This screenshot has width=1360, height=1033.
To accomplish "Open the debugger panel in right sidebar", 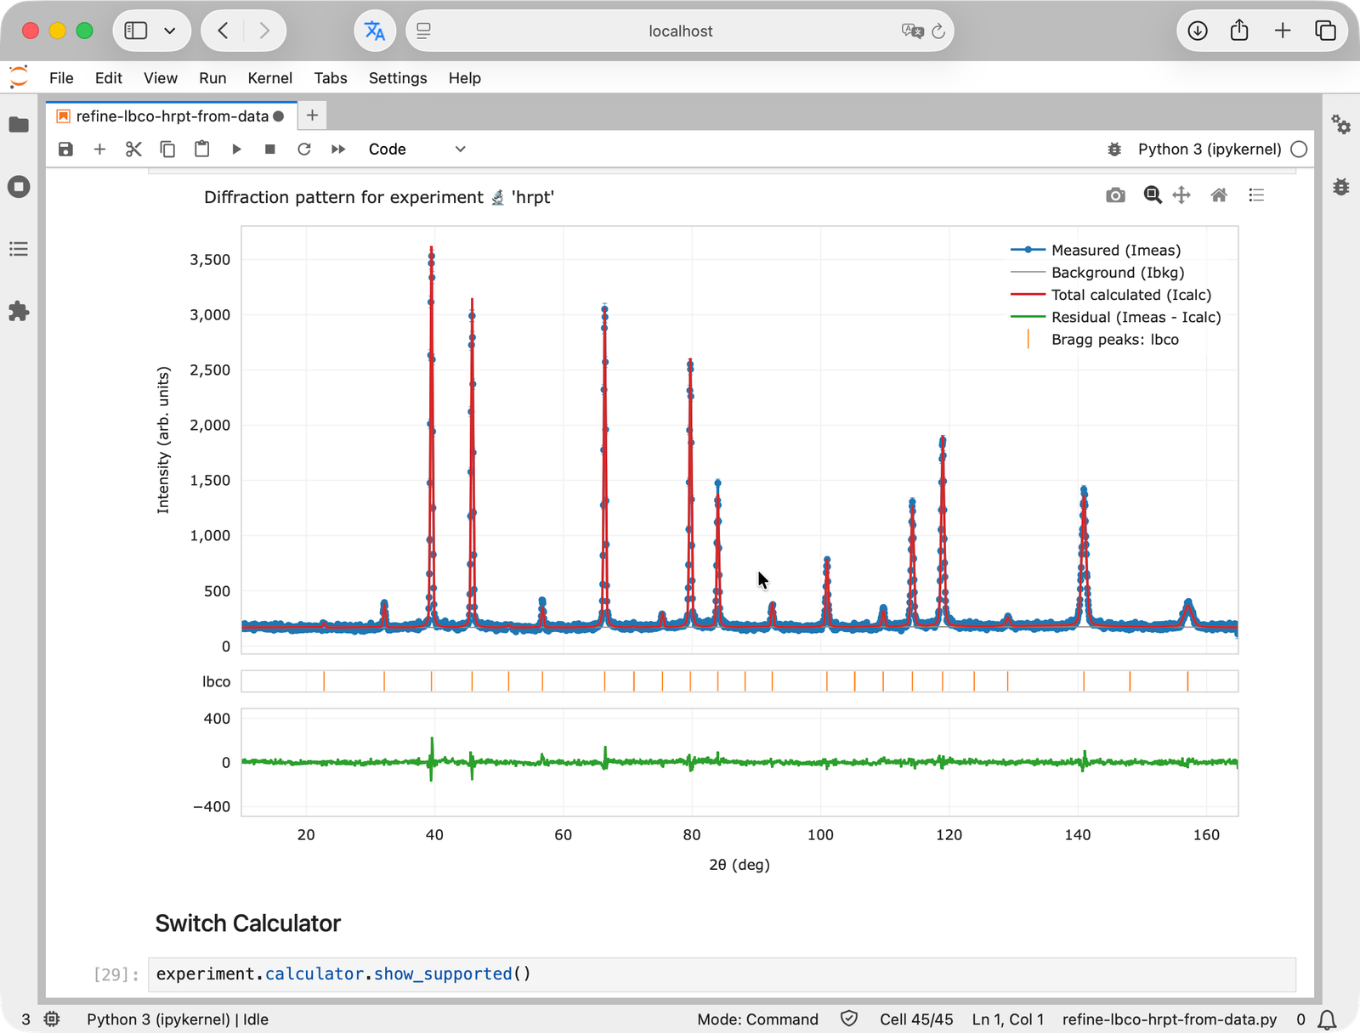I will pyautogui.click(x=1341, y=187).
